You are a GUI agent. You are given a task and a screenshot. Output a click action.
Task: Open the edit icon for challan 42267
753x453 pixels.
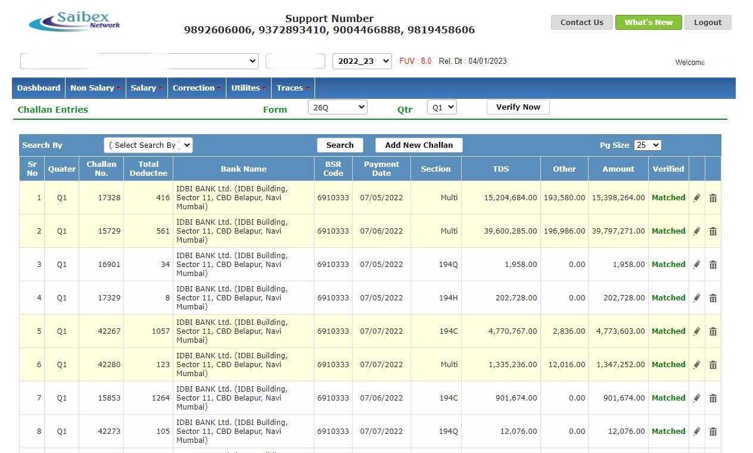696,331
